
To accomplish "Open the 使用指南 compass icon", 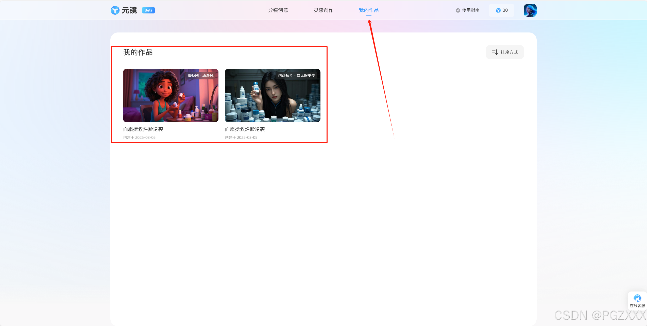I will pos(458,10).
